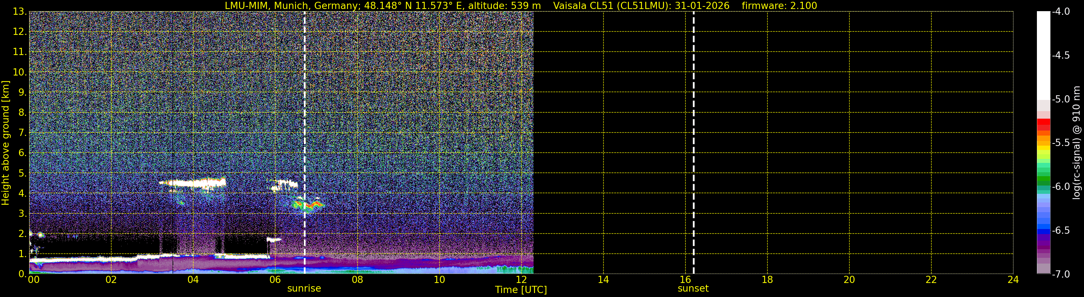The image size is (1084, 297).
Task: Click the 'log(rc-signal) @ 910 nm' colorbar label
Action: click(1077, 143)
